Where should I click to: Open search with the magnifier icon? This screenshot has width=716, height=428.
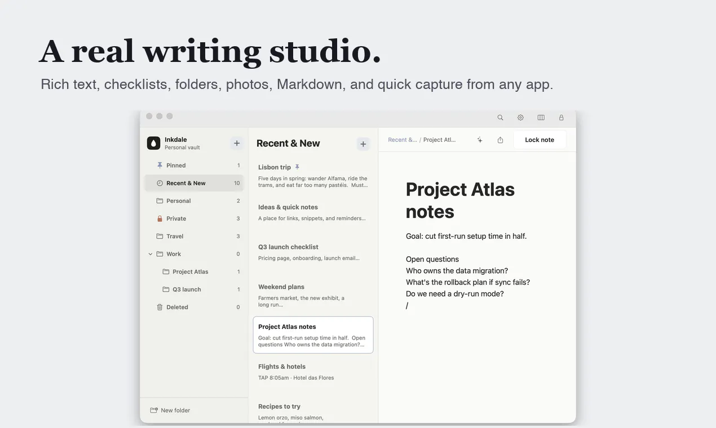click(500, 118)
